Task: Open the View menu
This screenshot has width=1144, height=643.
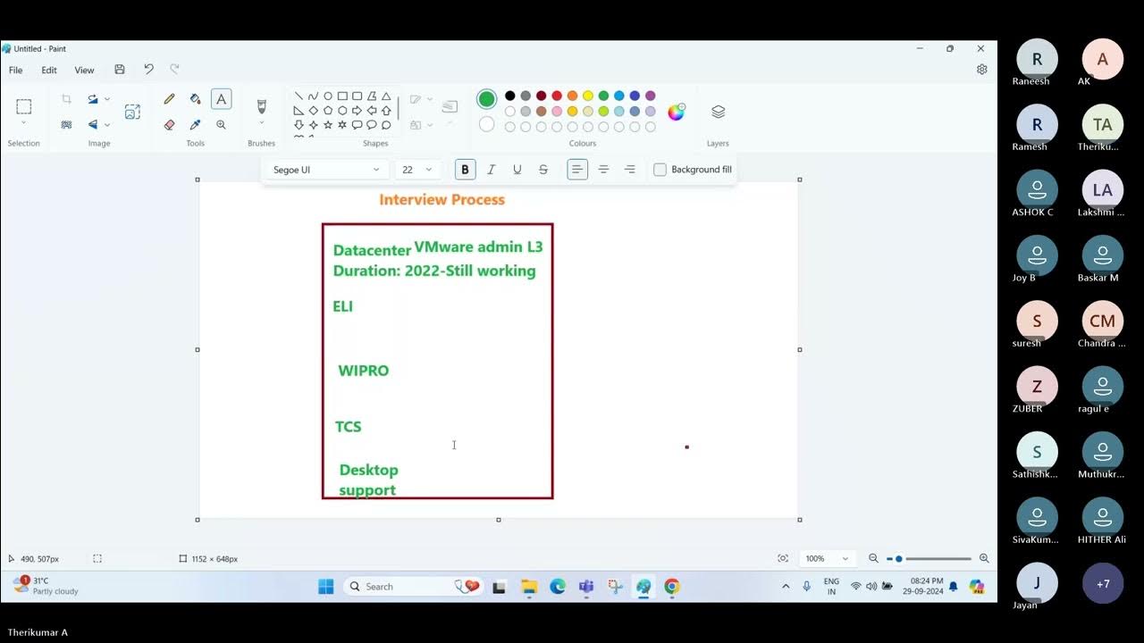Action: pyautogui.click(x=84, y=70)
